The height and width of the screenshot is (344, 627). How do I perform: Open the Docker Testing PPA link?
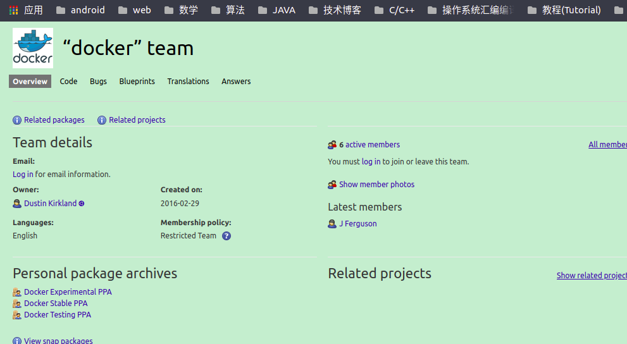tap(58, 315)
